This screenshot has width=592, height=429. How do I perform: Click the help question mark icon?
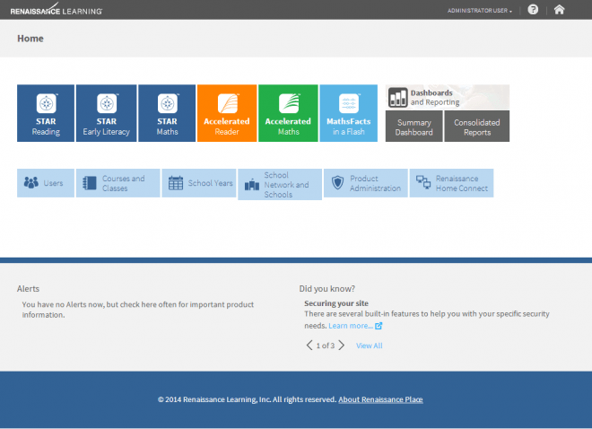click(x=533, y=10)
